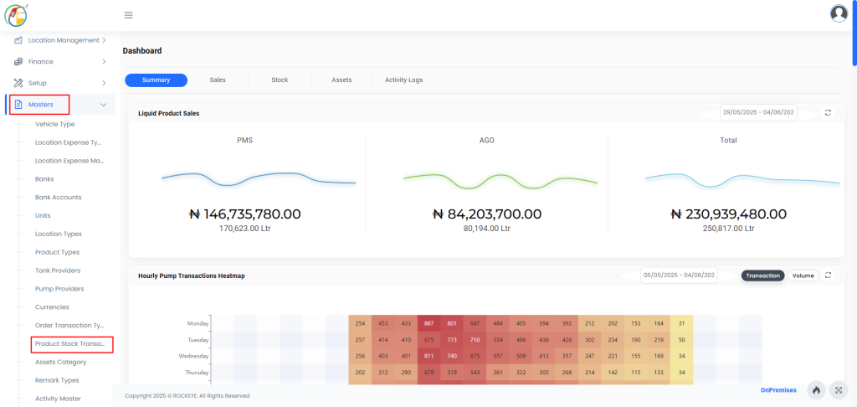Collapse the Masters menu chevron

click(104, 105)
